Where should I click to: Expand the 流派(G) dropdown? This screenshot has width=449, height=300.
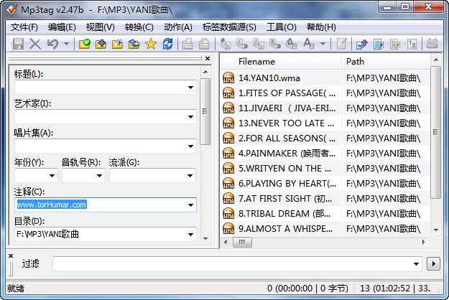pos(190,176)
